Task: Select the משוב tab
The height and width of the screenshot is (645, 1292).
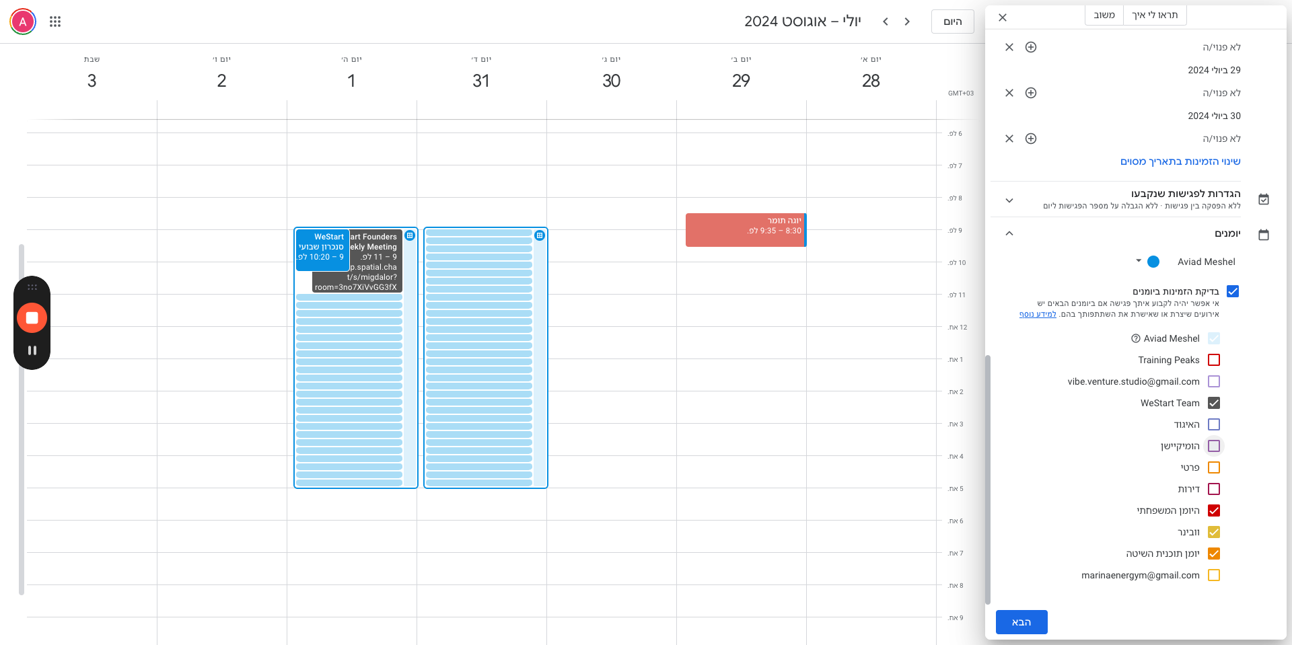Action: point(1104,15)
